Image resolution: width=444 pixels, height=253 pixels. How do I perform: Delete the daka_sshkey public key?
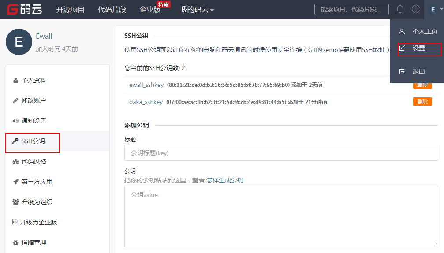[x=422, y=101]
